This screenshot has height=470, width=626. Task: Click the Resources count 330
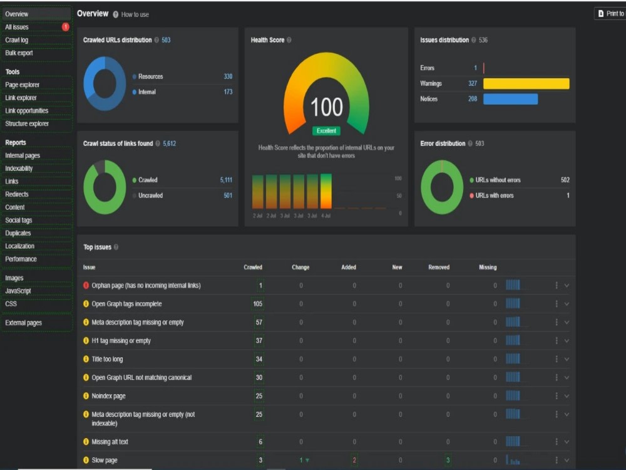point(228,76)
